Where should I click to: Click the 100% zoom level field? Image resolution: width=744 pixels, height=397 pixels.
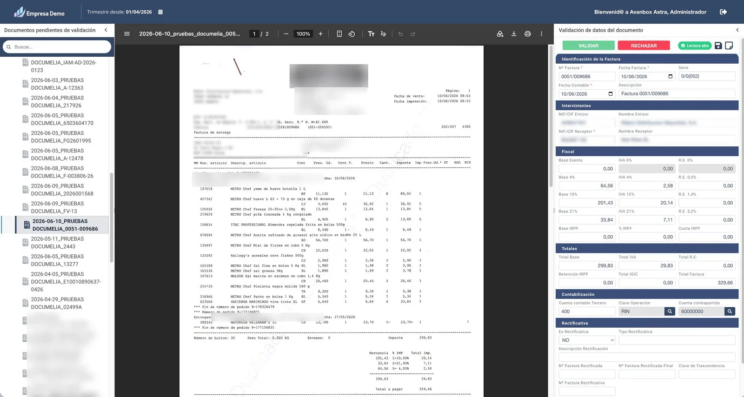[303, 34]
